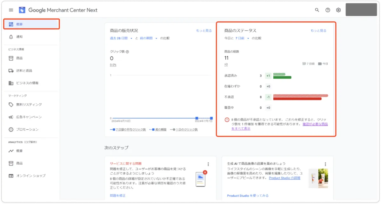The width and height of the screenshot is (381, 204).
Task: Open the サービスに関する問題 card three-dot menu
Action: point(208,164)
